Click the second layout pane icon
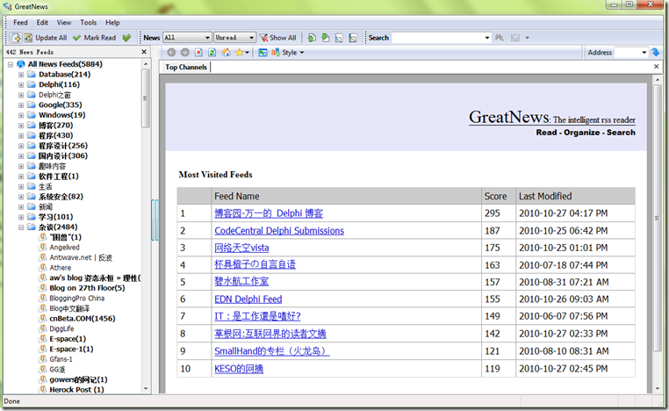The width and height of the screenshot is (669, 411). (x=353, y=38)
